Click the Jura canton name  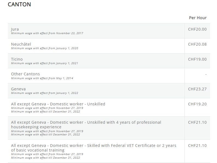tap(15, 29)
